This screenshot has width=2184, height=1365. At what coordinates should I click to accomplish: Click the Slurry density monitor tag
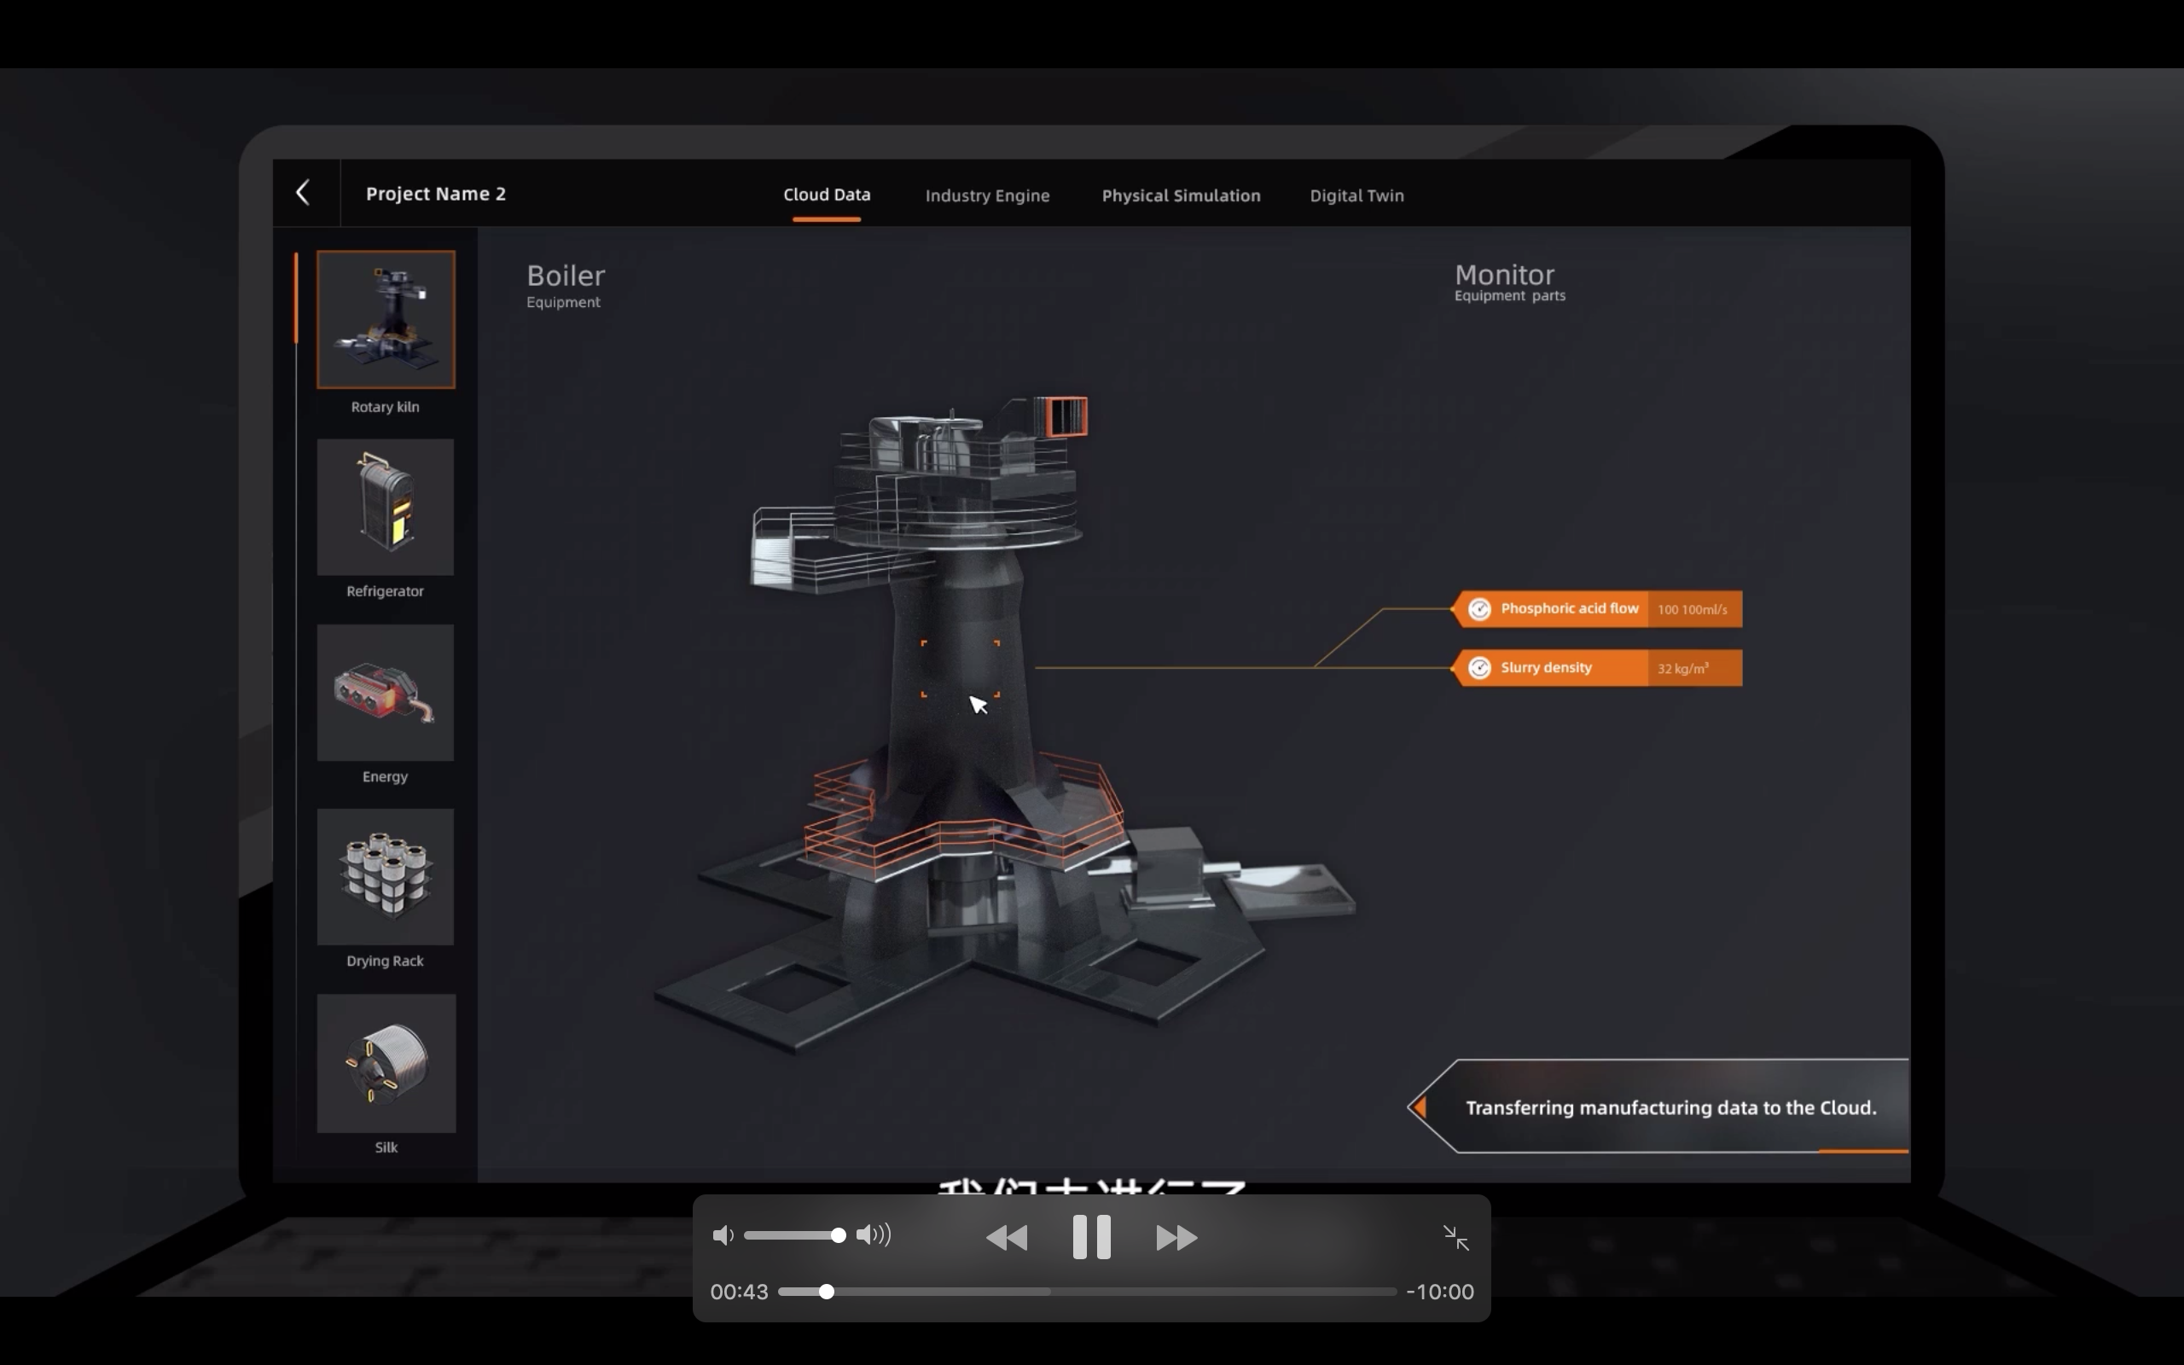point(1596,668)
